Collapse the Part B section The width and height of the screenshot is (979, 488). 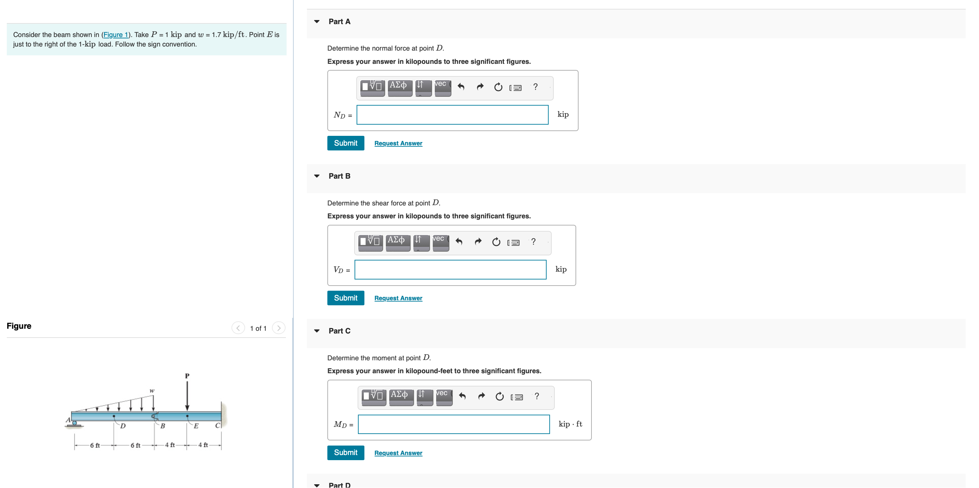[x=317, y=176]
